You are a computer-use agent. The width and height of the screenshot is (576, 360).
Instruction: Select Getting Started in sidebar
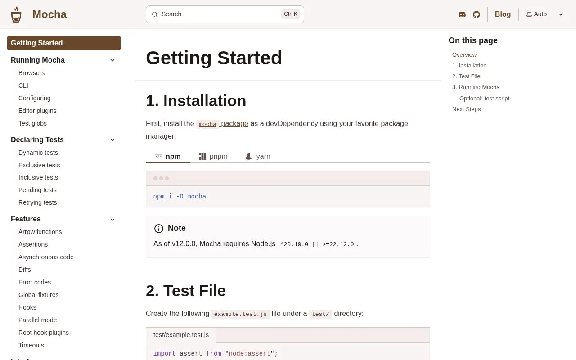pos(64,43)
